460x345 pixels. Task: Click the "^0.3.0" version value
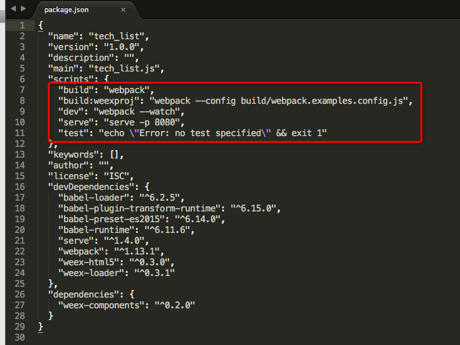[150, 262]
